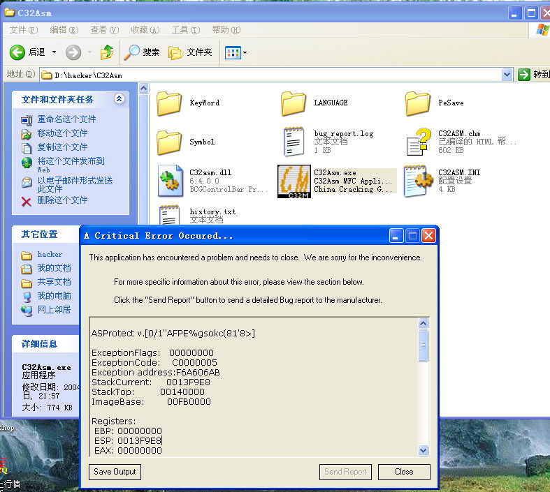Click the task pane scroll up arrow

pyautogui.click(x=143, y=89)
